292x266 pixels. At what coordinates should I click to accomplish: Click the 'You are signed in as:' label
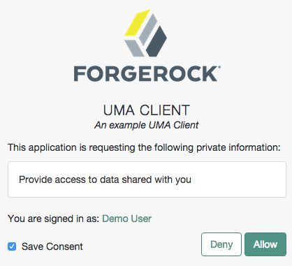tap(54, 219)
